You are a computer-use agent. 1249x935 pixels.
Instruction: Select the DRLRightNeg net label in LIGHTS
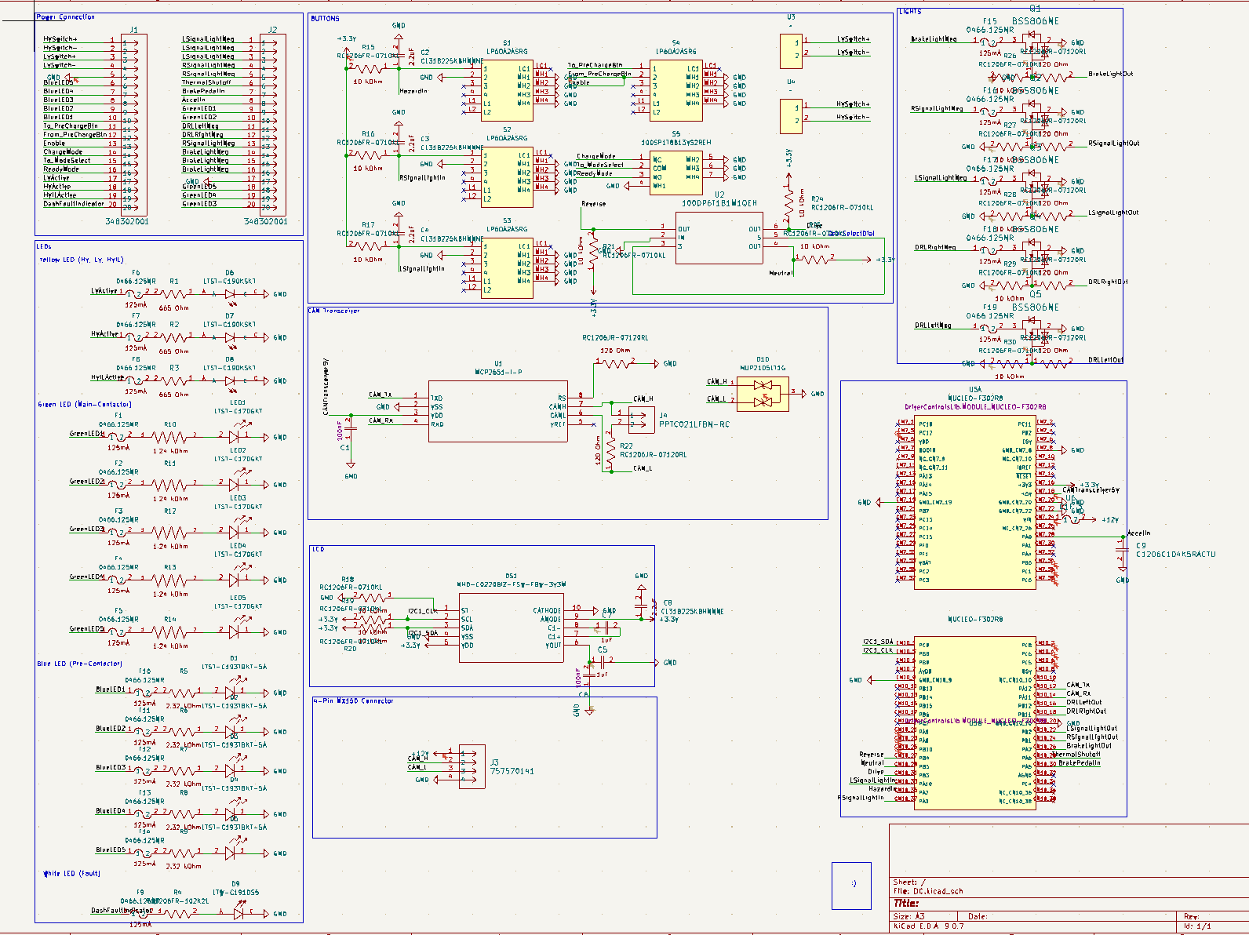(x=935, y=247)
